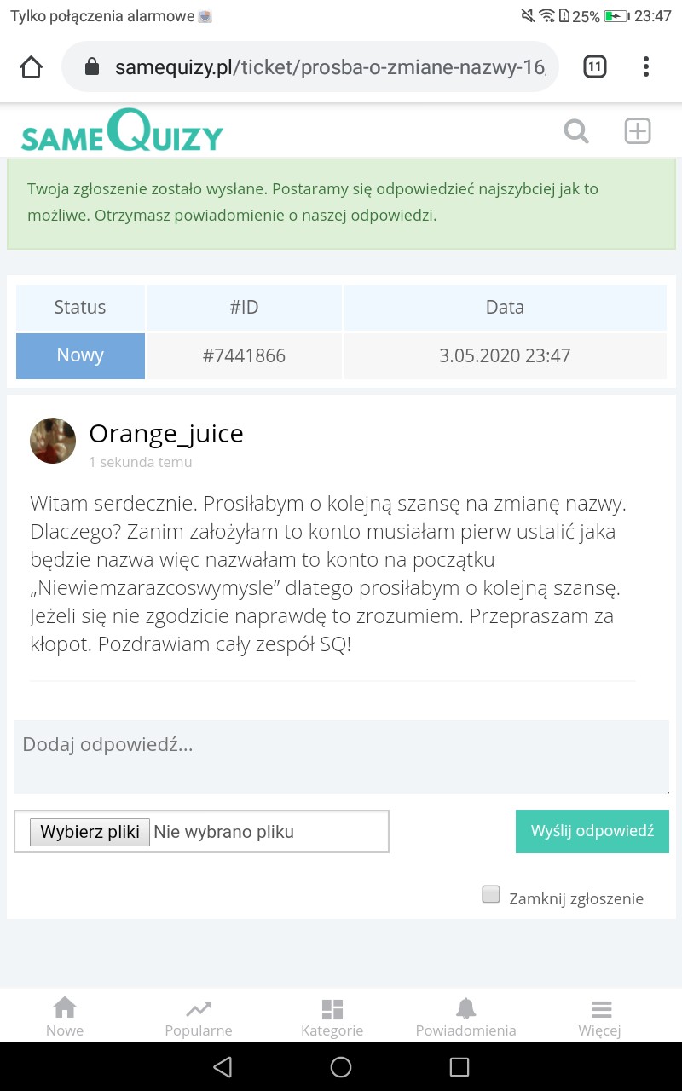The width and height of the screenshot is (682, 1091).
Task: Tap the plus add-quiz icon
Action: (x=638, y=131)
